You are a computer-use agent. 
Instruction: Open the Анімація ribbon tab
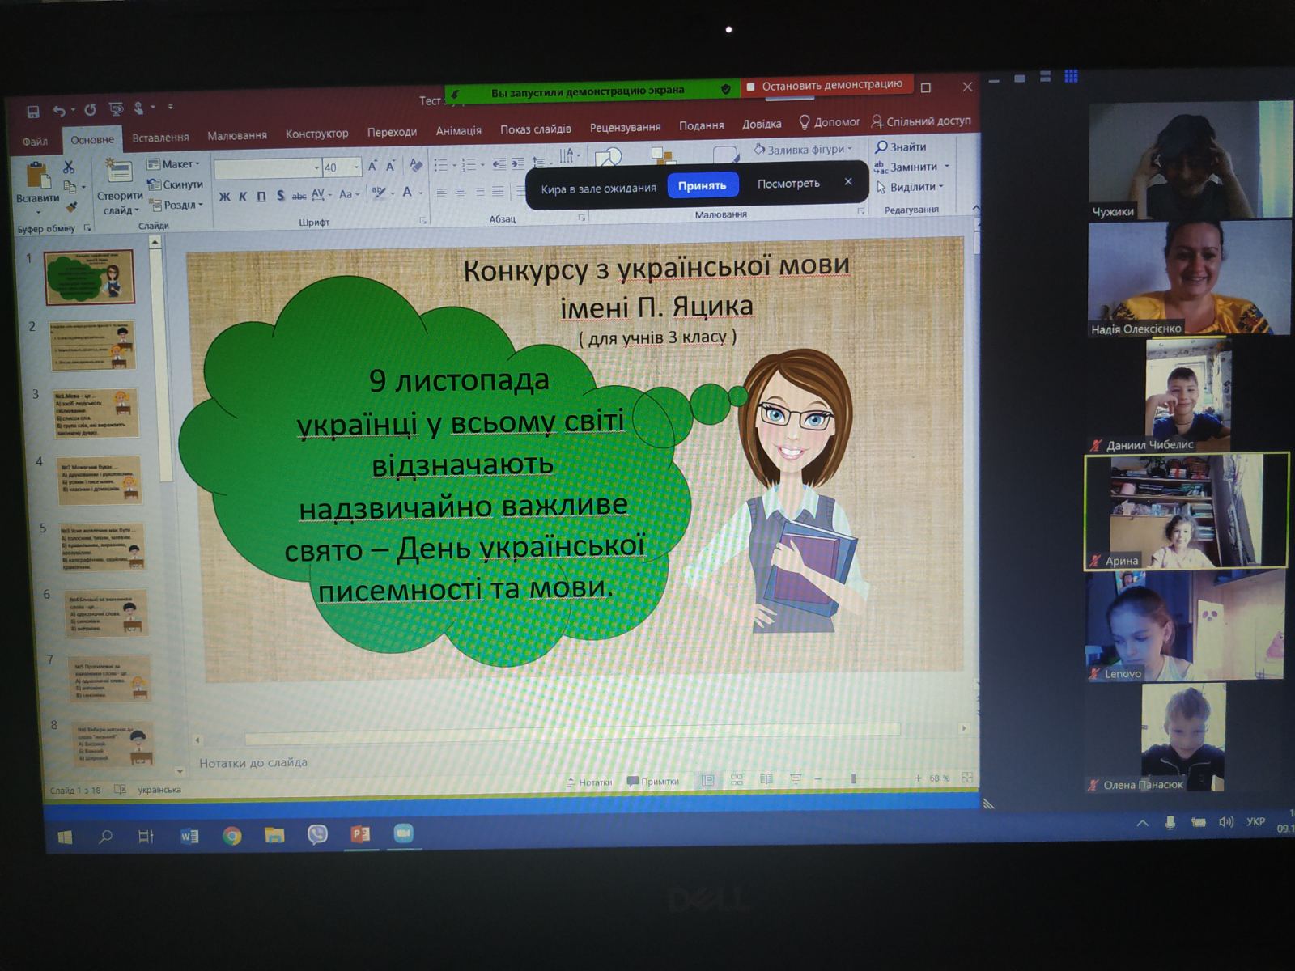458,131
